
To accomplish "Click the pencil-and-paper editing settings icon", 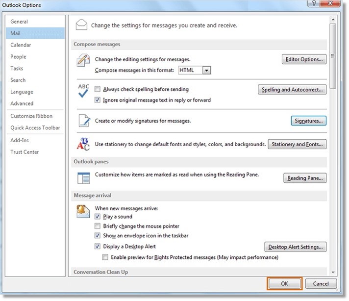I will (x=83, y=60).
